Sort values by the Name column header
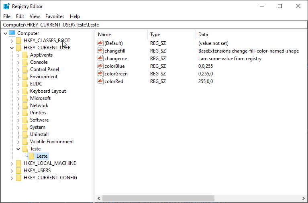This screenshot has height=203, width=308. pos(122,35)
